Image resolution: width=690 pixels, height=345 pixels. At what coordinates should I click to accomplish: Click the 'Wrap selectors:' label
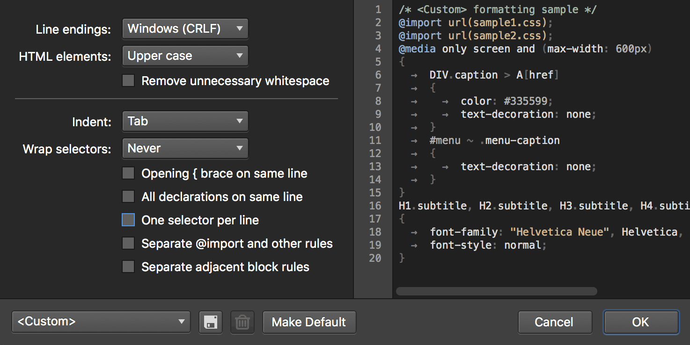(67, 149)
